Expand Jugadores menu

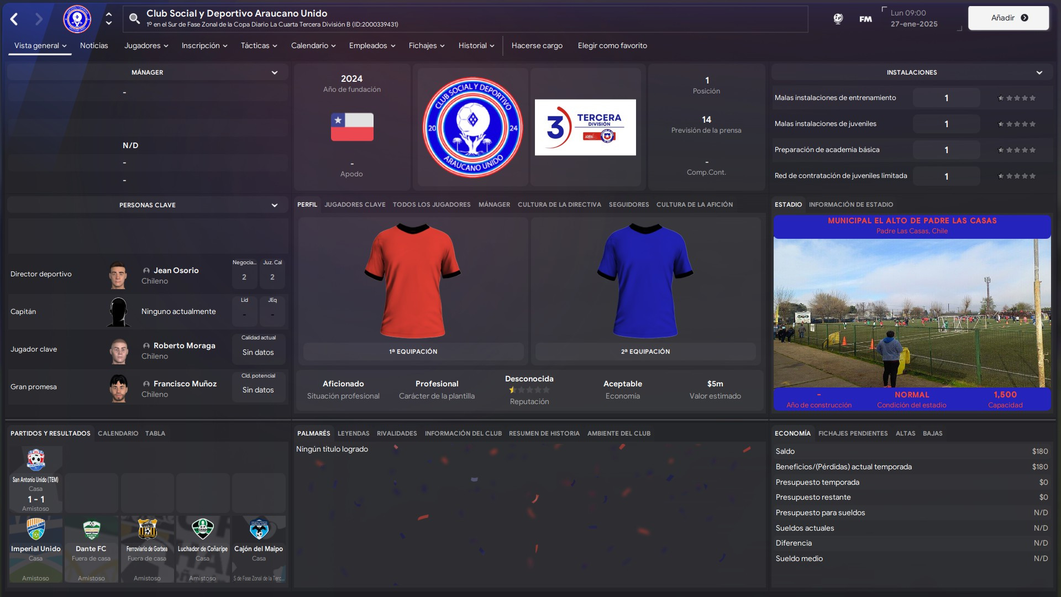146,45
